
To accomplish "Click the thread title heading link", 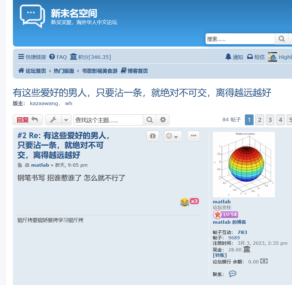I will click(x=142, y=92).
